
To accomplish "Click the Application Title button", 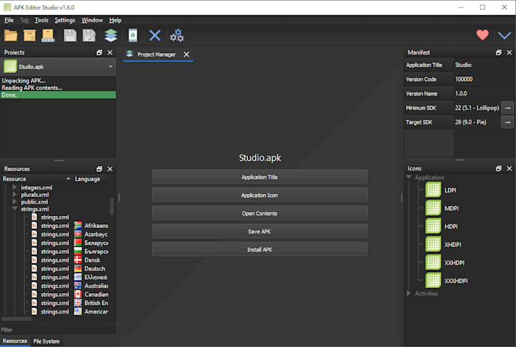I will pyautogui.click(x=260, y=177).
